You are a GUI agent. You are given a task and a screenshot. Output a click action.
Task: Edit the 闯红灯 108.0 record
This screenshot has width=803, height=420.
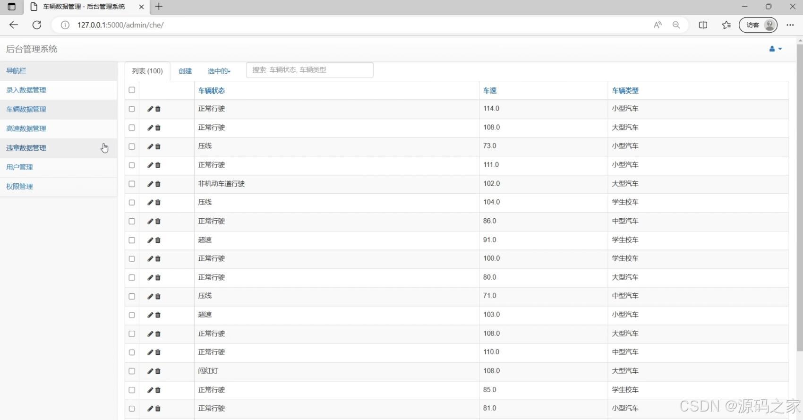click(150, 371)
